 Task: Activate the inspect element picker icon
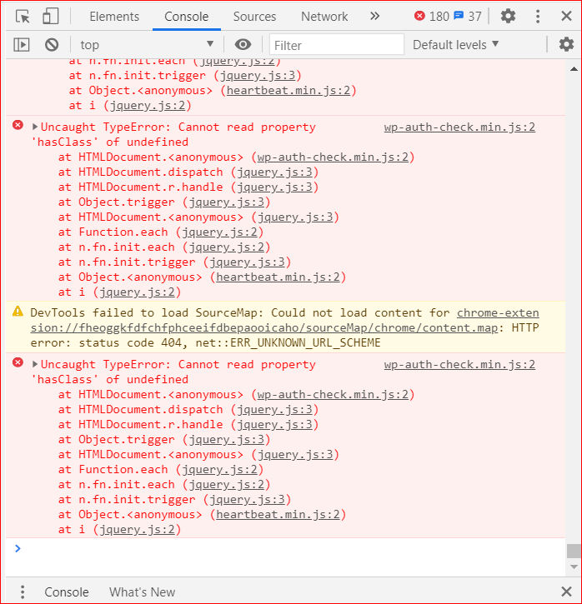pos(23,17)
